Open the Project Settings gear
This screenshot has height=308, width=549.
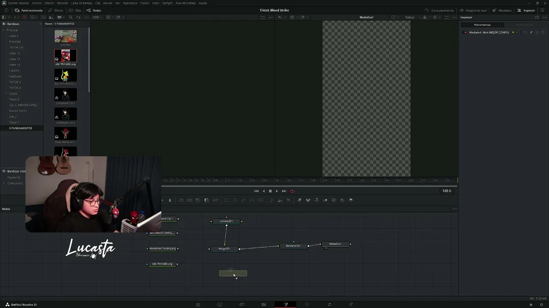[542, 305]
